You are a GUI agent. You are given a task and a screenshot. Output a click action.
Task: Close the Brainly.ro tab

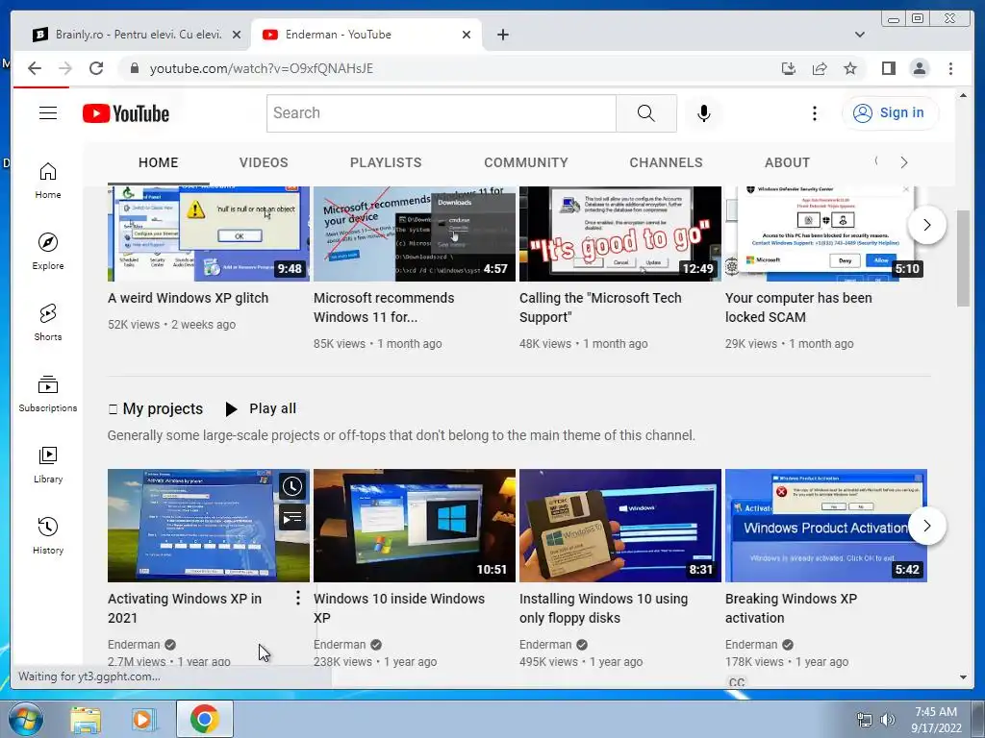coord(237,35)
